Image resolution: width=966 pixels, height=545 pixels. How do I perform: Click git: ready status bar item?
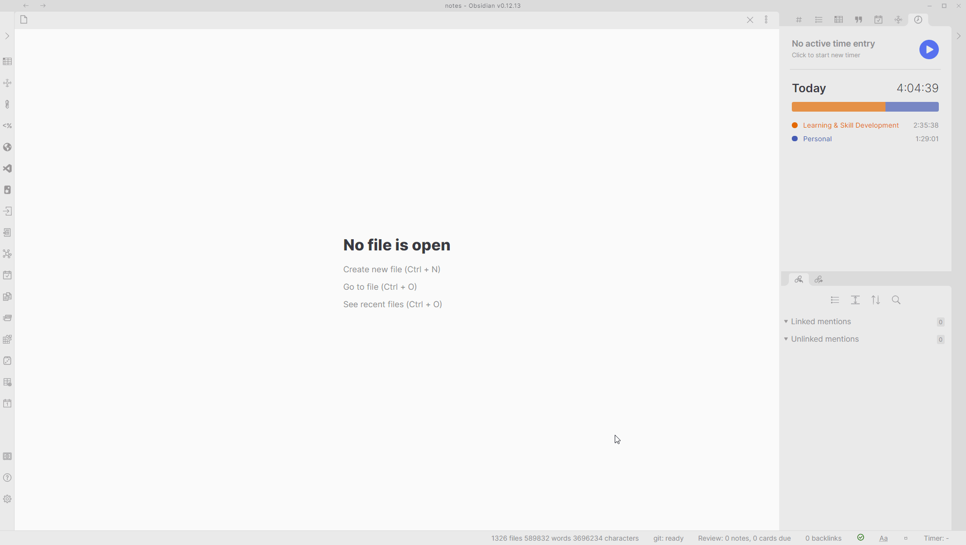coord(668,538)
